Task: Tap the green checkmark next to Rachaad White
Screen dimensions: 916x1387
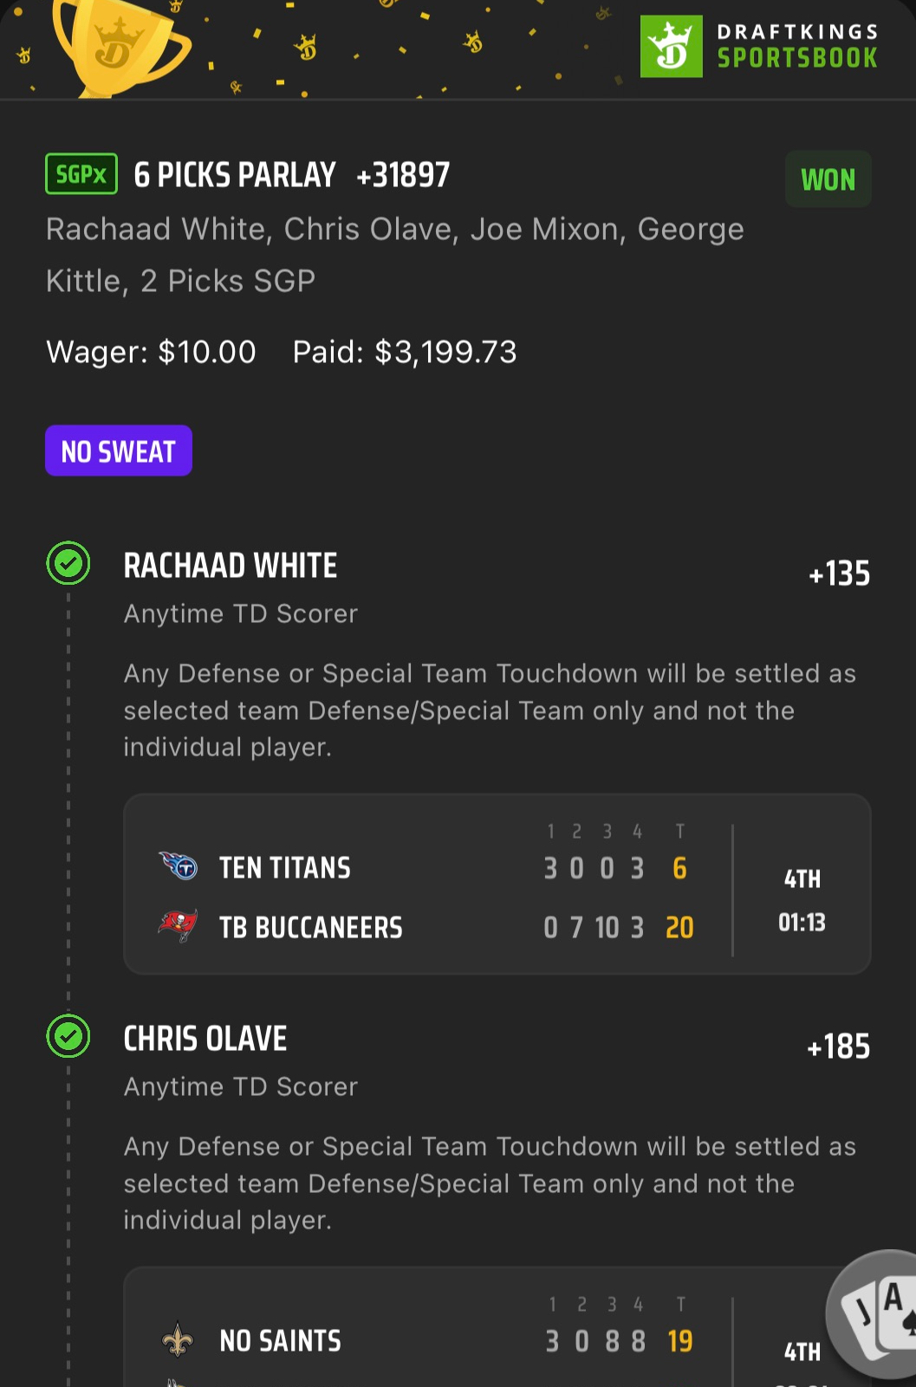Action: coord(68,564)
